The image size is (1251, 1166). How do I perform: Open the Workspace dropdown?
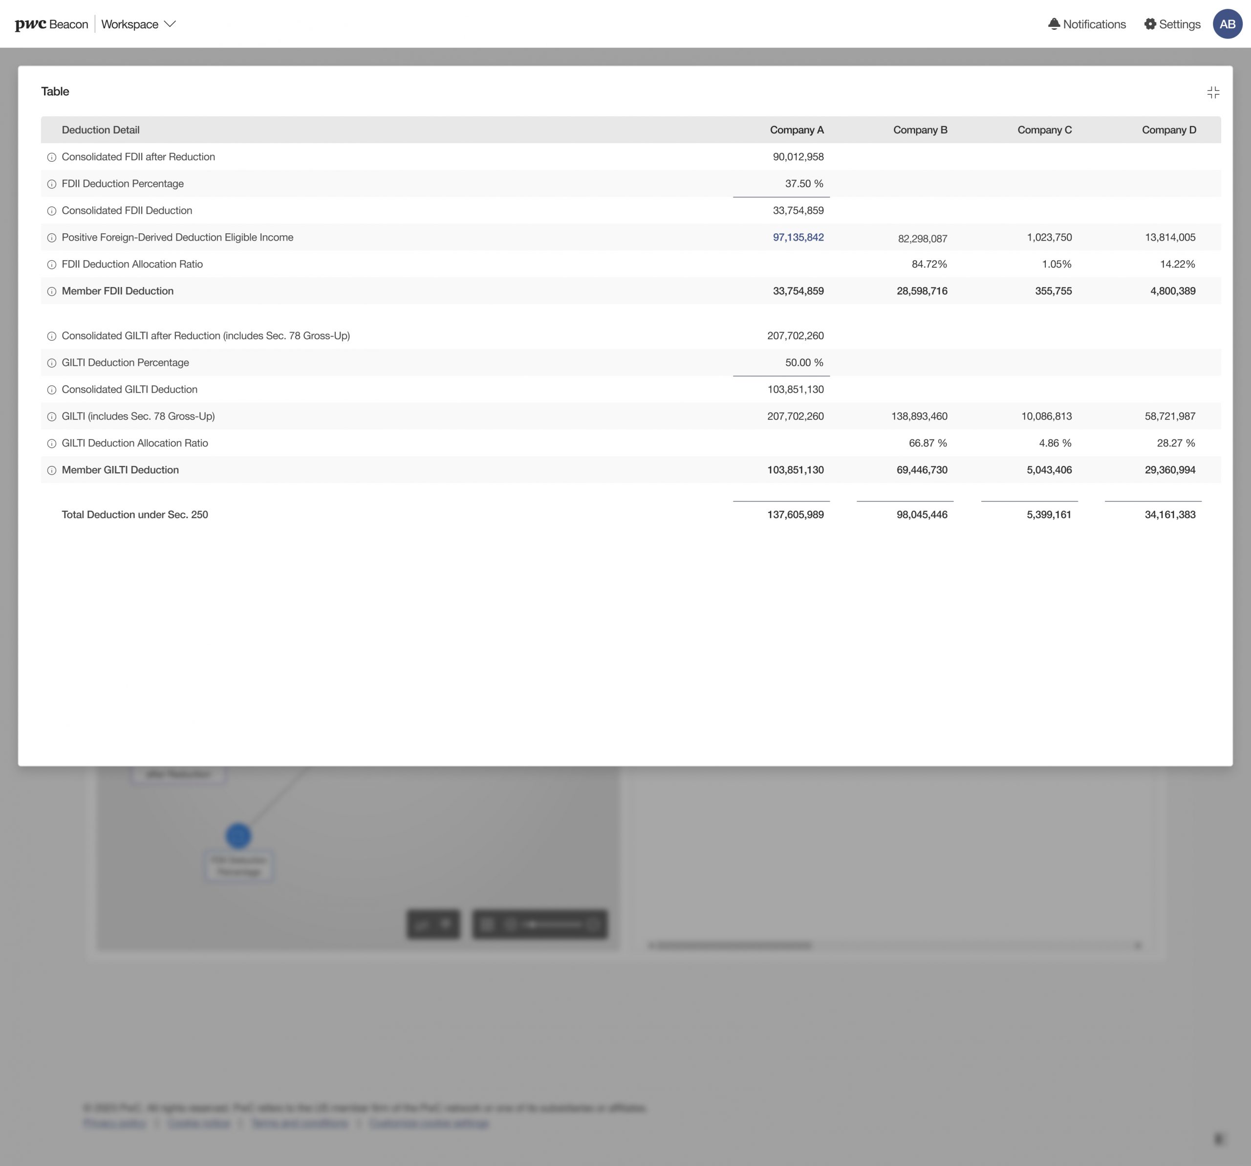coord(138,24)
